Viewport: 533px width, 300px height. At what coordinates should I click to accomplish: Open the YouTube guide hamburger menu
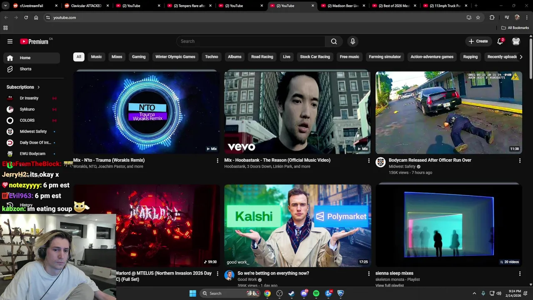pyautogui.click(x=10, y=41)
